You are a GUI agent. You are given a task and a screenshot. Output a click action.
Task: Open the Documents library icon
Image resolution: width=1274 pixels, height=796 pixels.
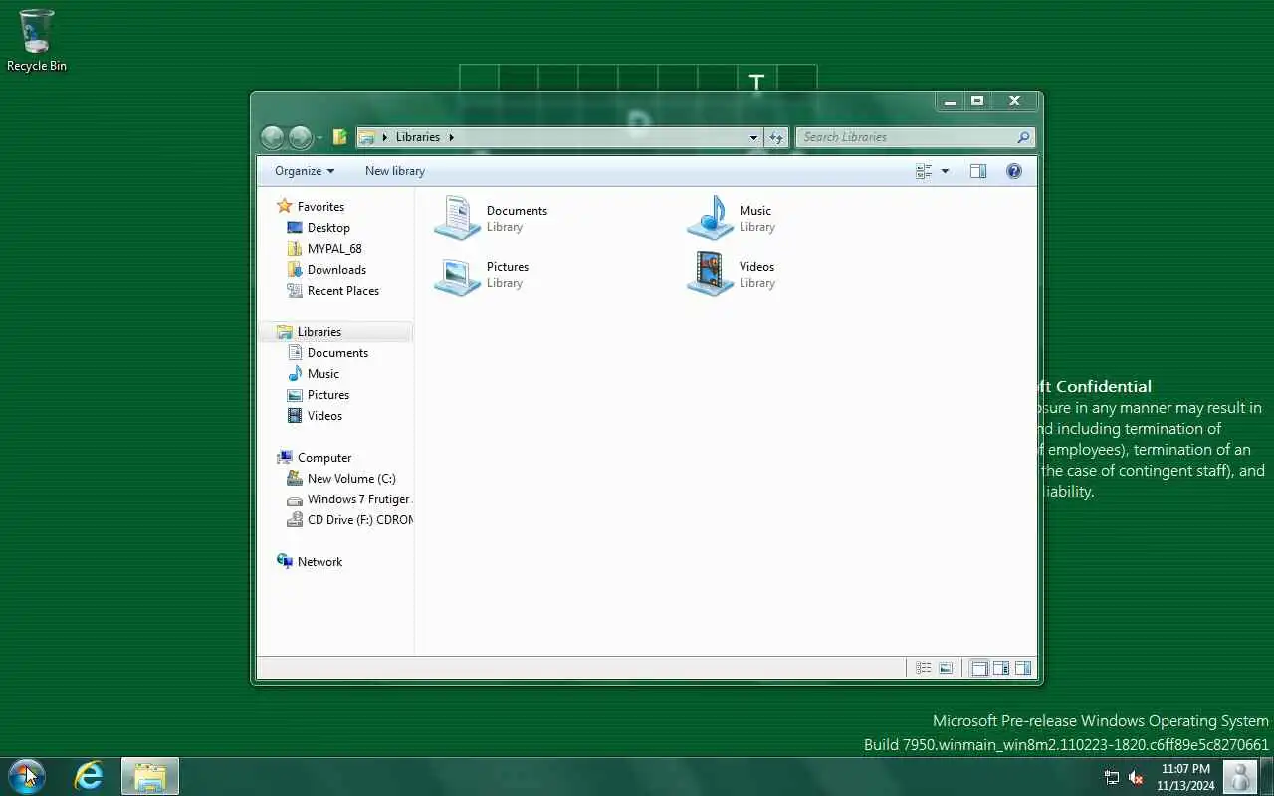click(457, 218)
